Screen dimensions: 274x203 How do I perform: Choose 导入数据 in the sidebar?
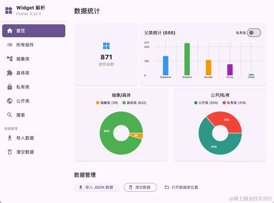[x=34, y=138]
